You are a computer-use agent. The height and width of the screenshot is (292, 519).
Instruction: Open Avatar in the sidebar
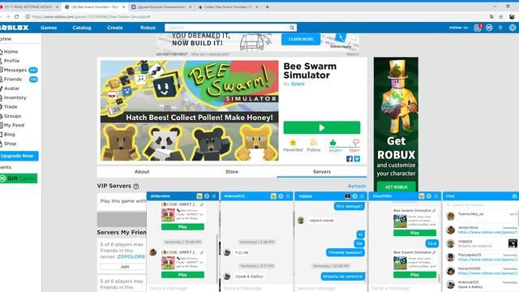(11, 88)
